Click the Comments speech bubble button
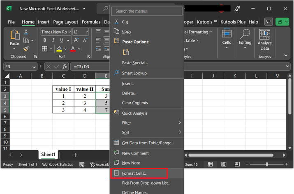Image resolution: width=294 pixels, height=194 pixels. tap(269, 22)
